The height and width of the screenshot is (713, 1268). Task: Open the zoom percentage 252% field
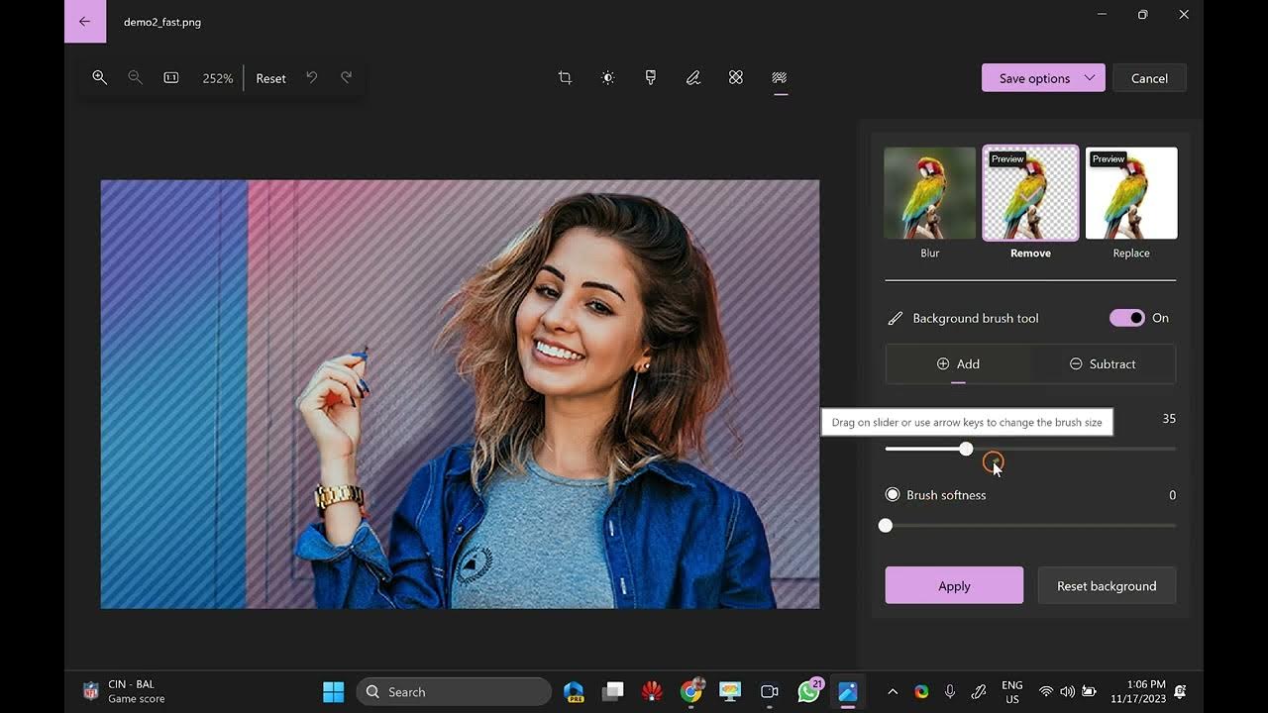click(217, 78)
